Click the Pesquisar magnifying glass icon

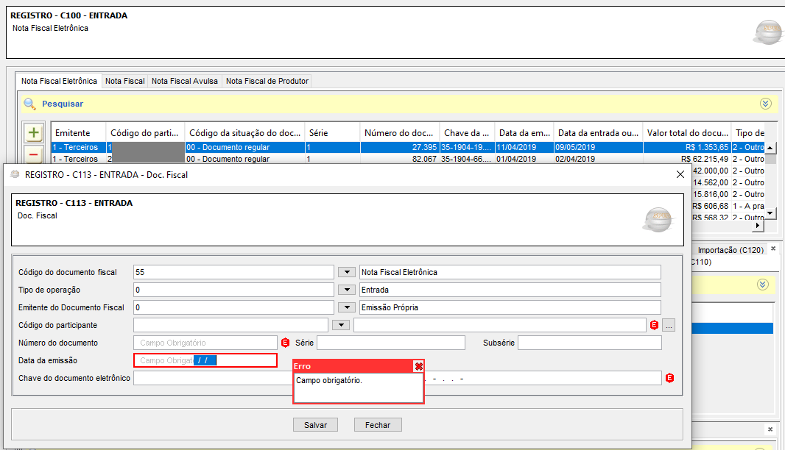tap(29, 104)
